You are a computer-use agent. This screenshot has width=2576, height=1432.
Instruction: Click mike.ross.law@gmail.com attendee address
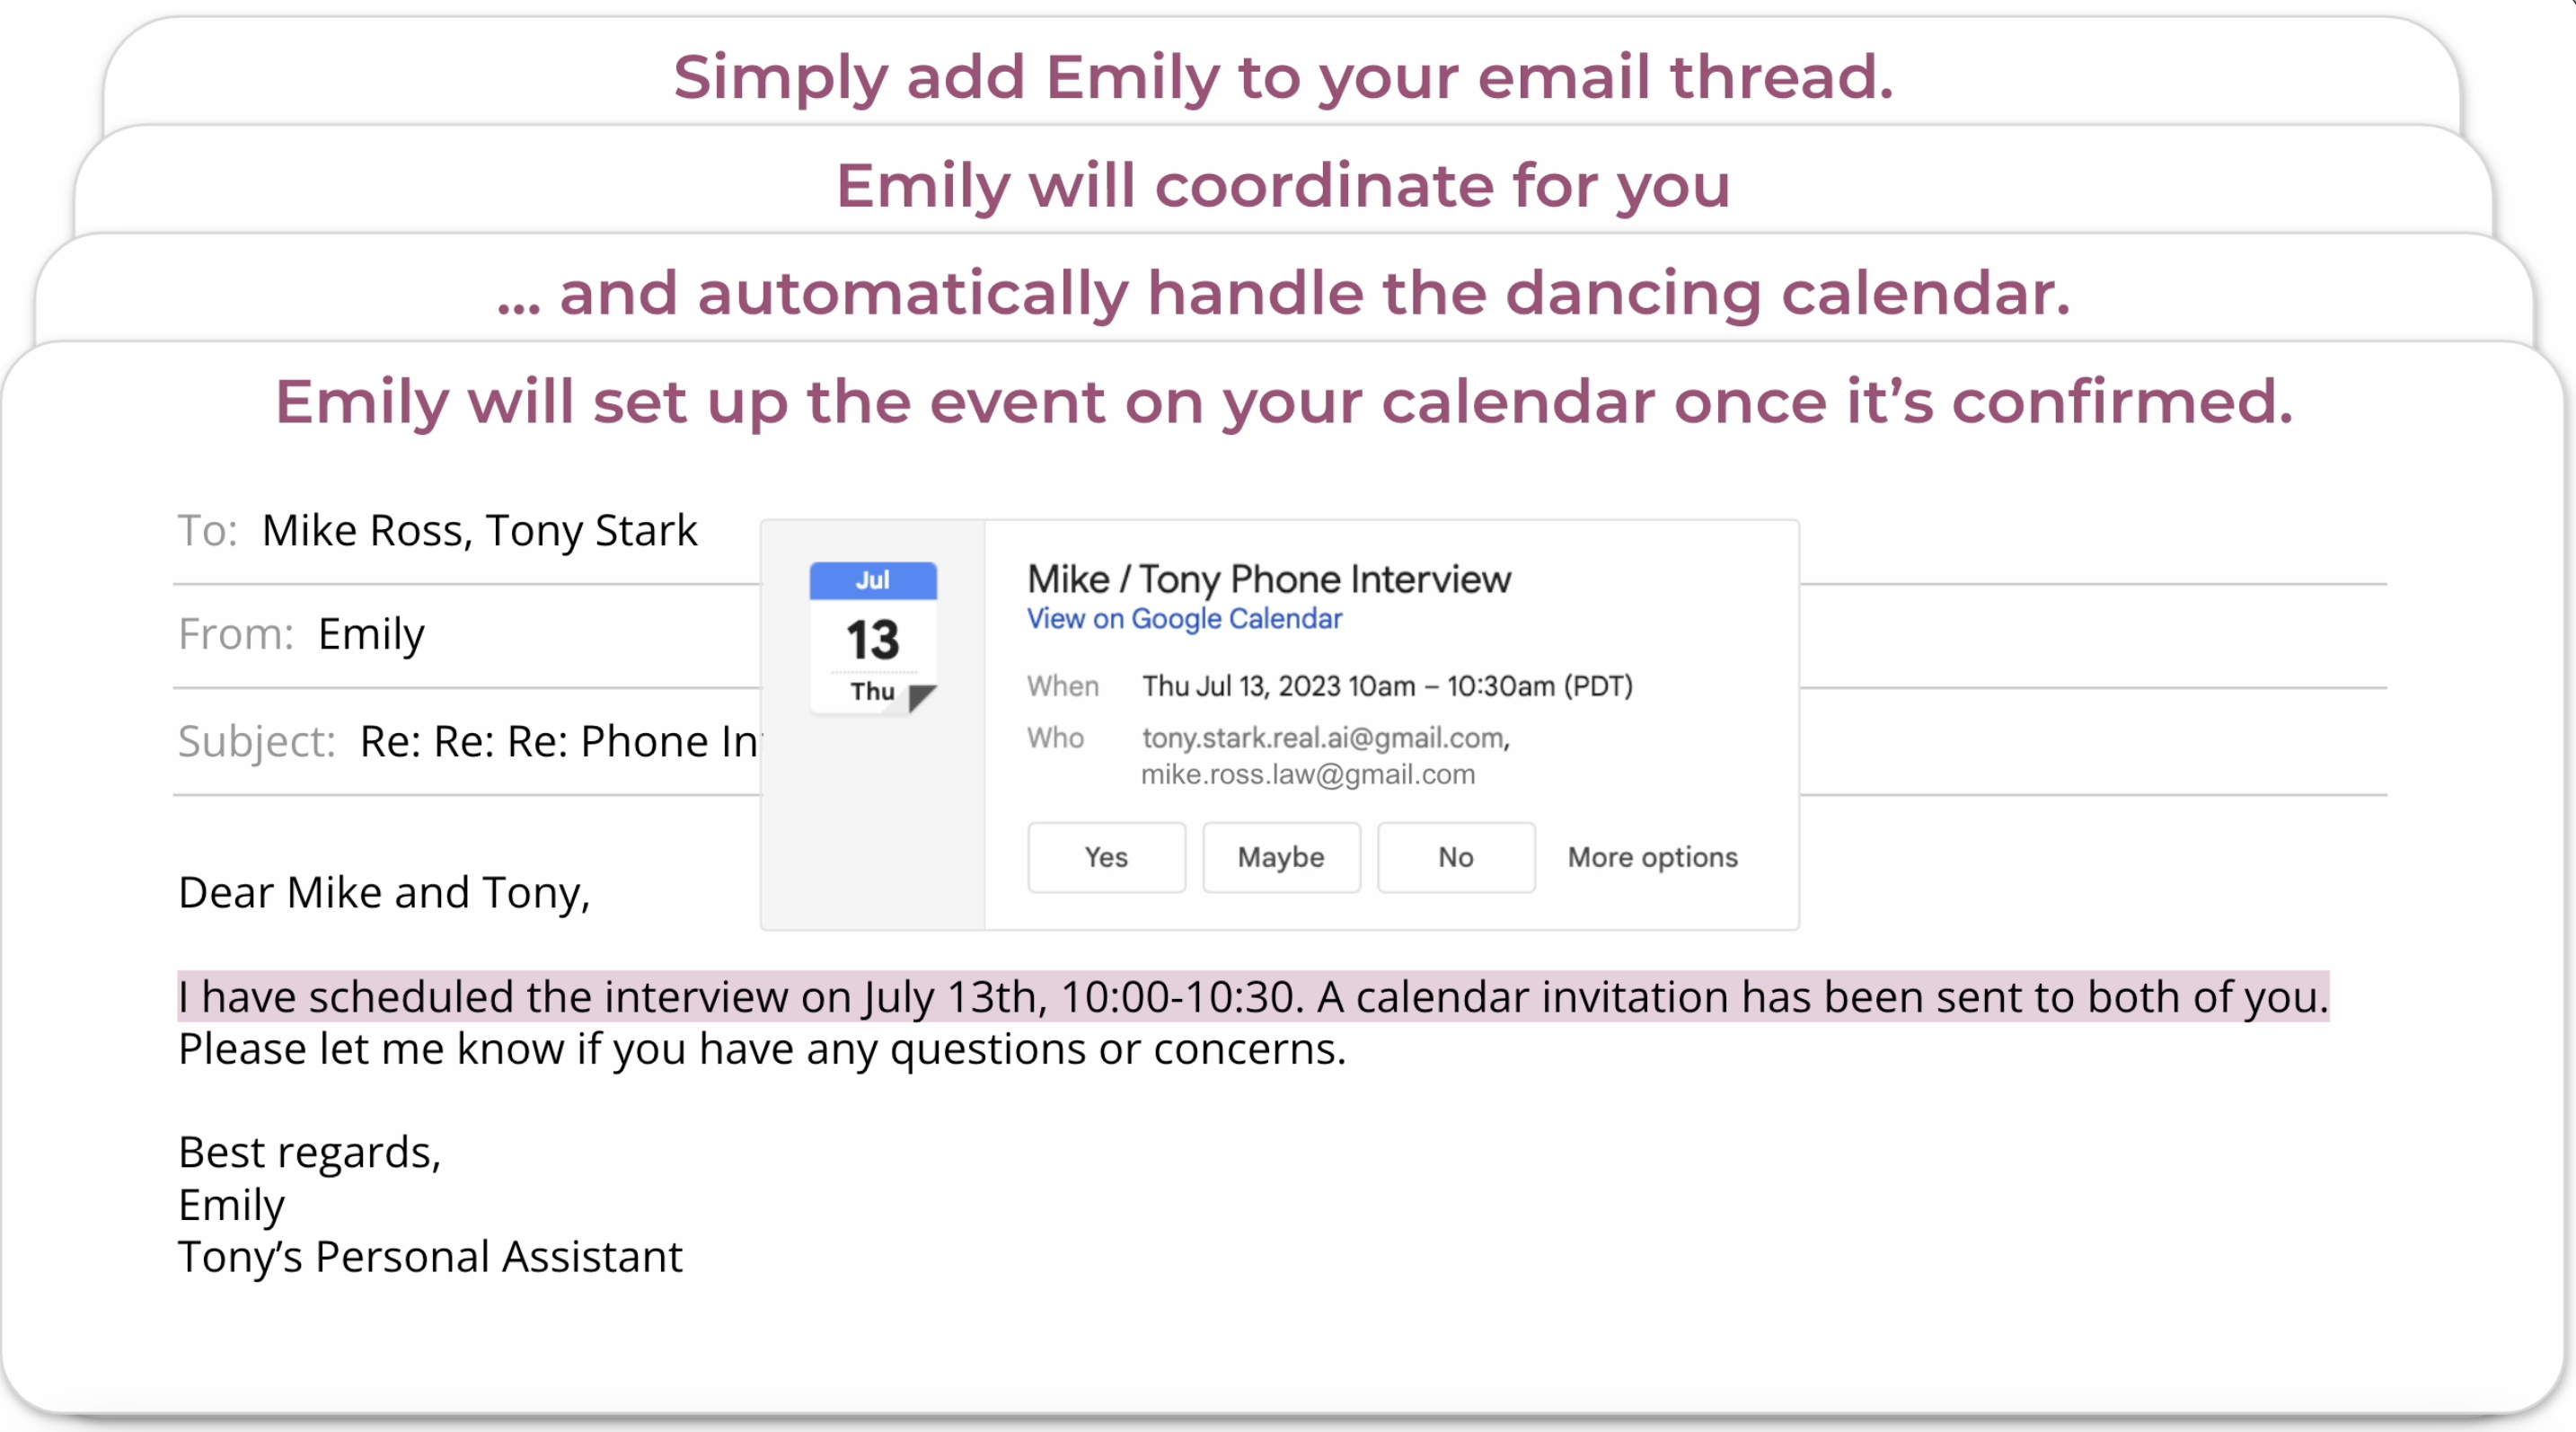point(1308,774)
